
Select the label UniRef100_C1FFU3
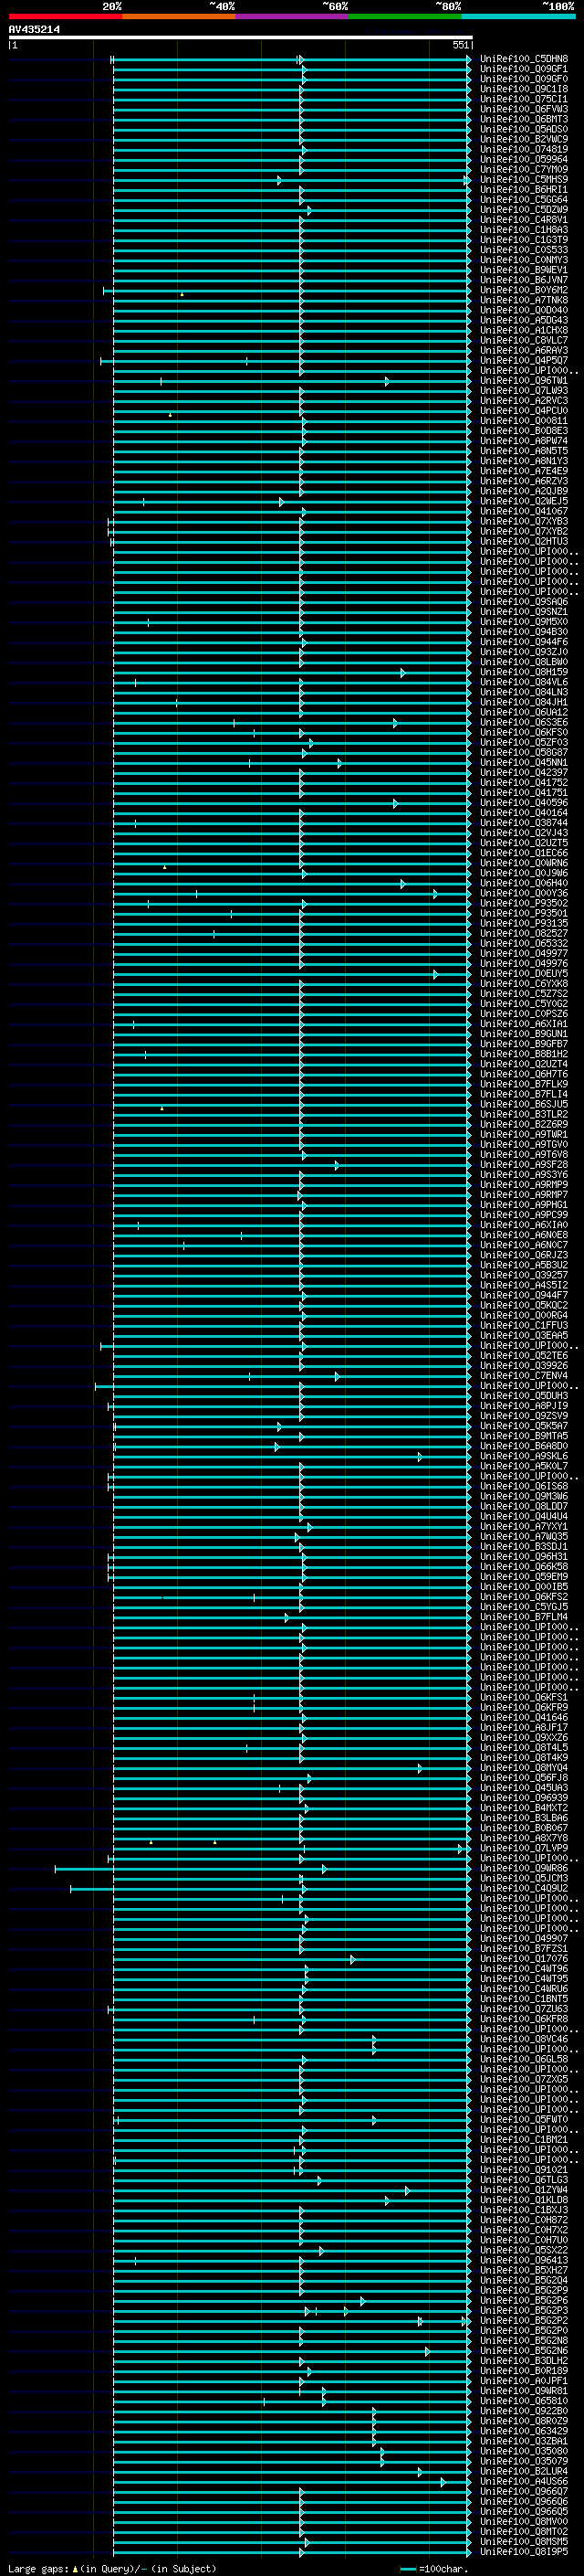[x=523, y=1325]
